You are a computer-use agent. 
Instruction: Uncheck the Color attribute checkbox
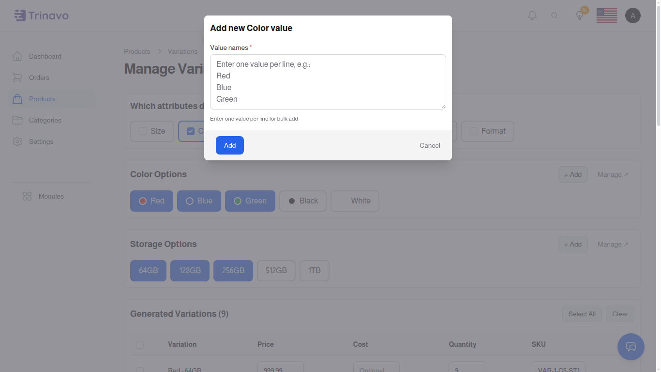click(191, 131)
